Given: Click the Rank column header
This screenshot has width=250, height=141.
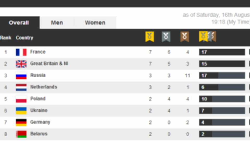Looking at the screenshot, I should pyautogui.click(x=5, y=38).
